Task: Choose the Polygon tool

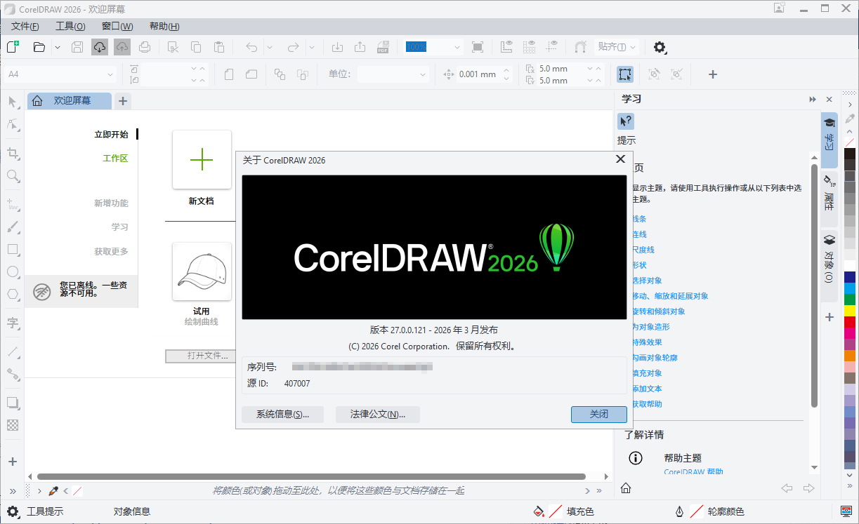Action: [13, 295]
